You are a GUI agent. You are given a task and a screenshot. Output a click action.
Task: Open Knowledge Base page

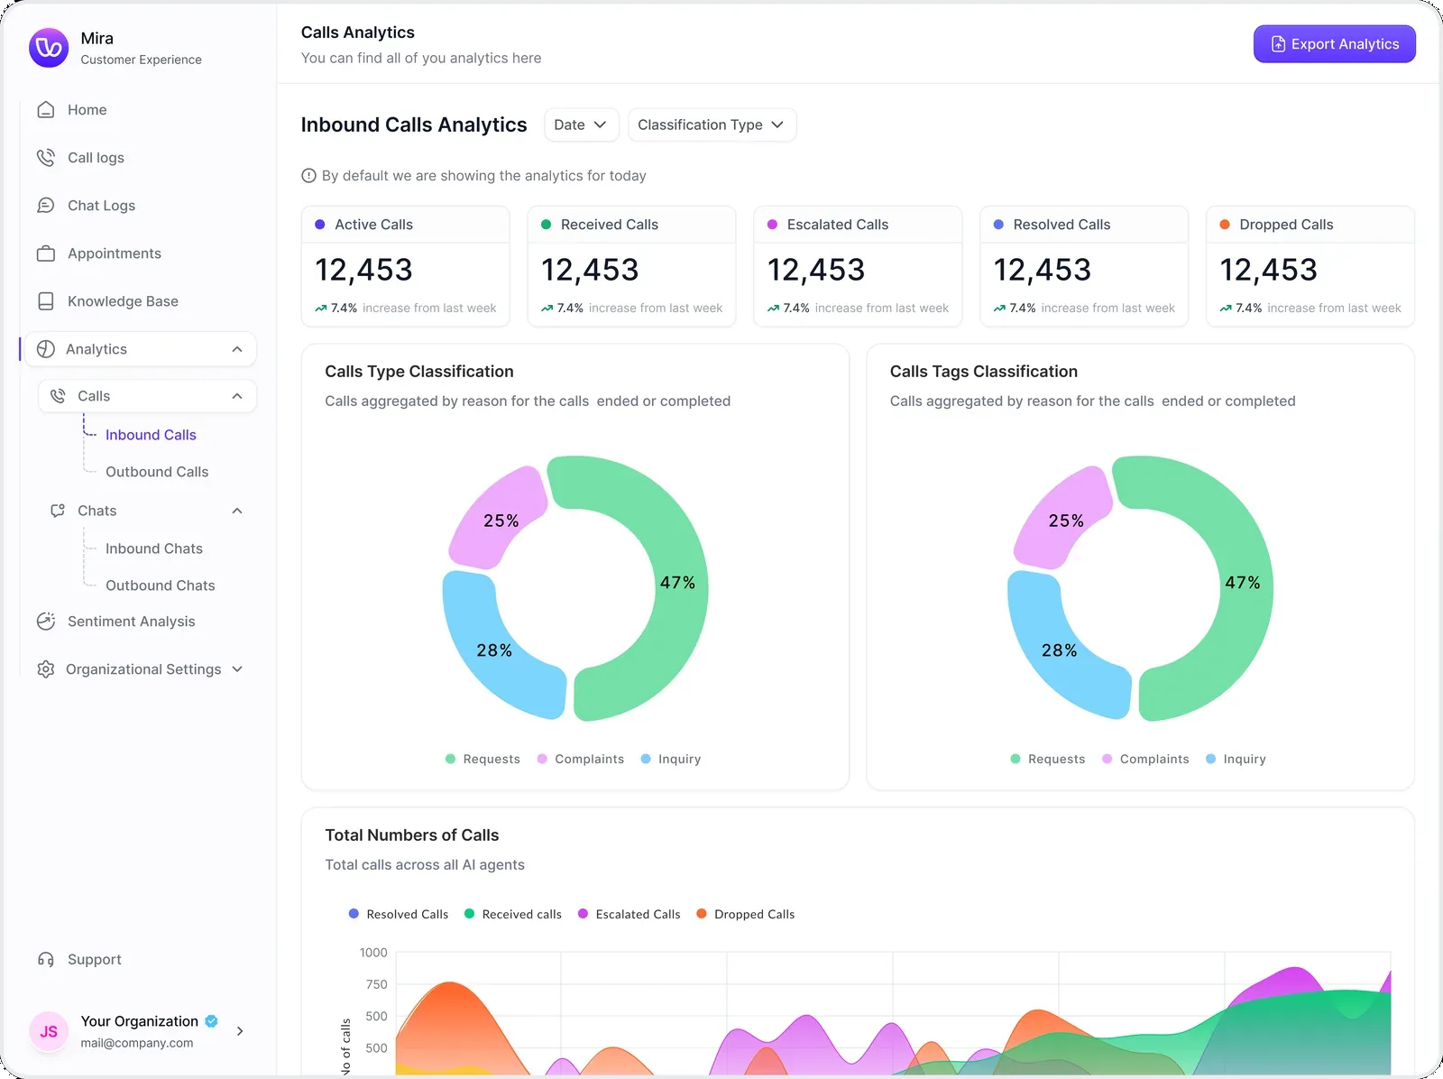(123, 301)
